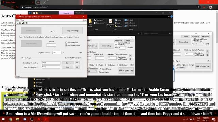Click the Share button in middle Auto Clicker window
Viewport: 218px width, 122px height.
pos(128,41)
